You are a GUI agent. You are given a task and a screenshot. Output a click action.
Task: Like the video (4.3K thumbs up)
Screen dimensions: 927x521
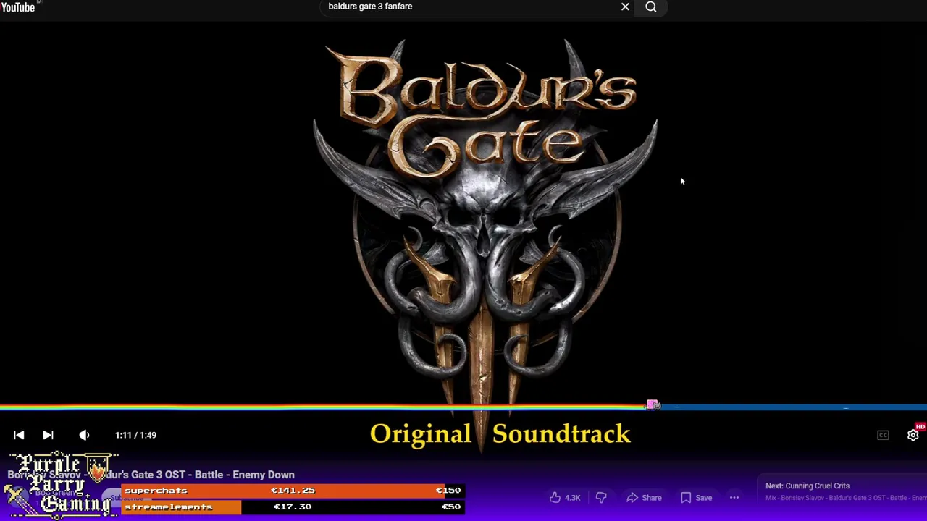coord(564,497)
